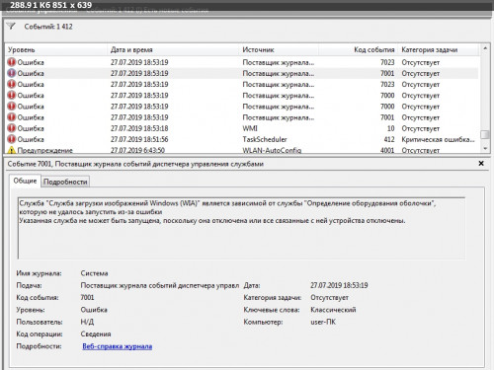Sort by the Дата и время column header
The height and width of the screenshot is (370, 494).
(174, 49)
